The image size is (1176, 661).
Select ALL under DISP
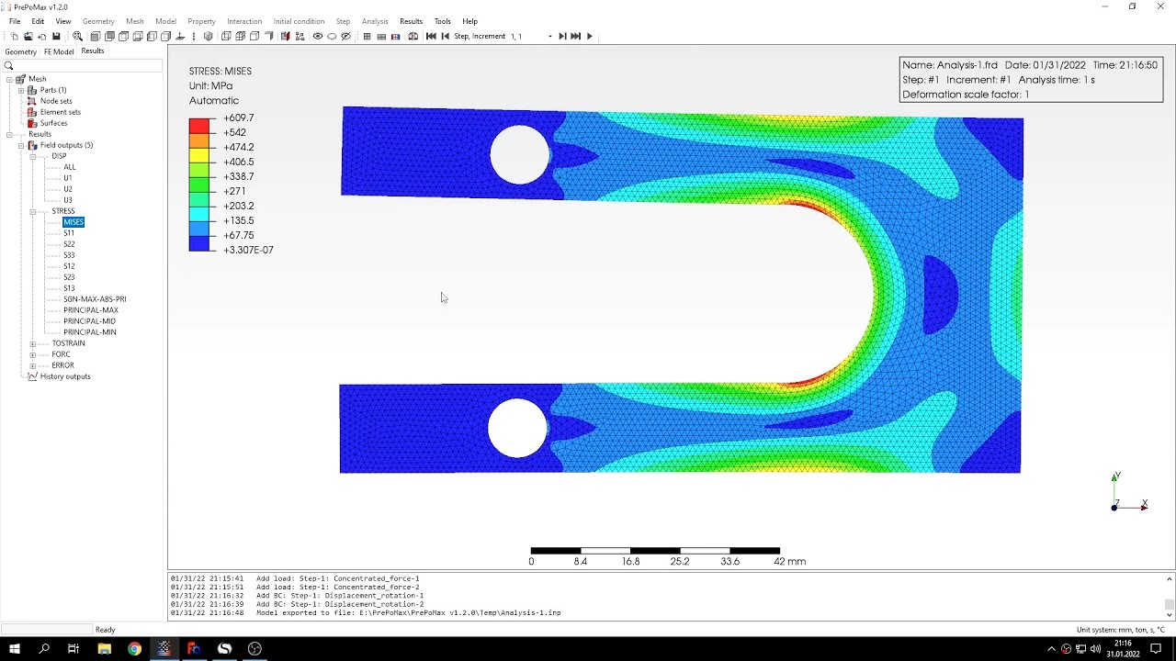(70, 167)
